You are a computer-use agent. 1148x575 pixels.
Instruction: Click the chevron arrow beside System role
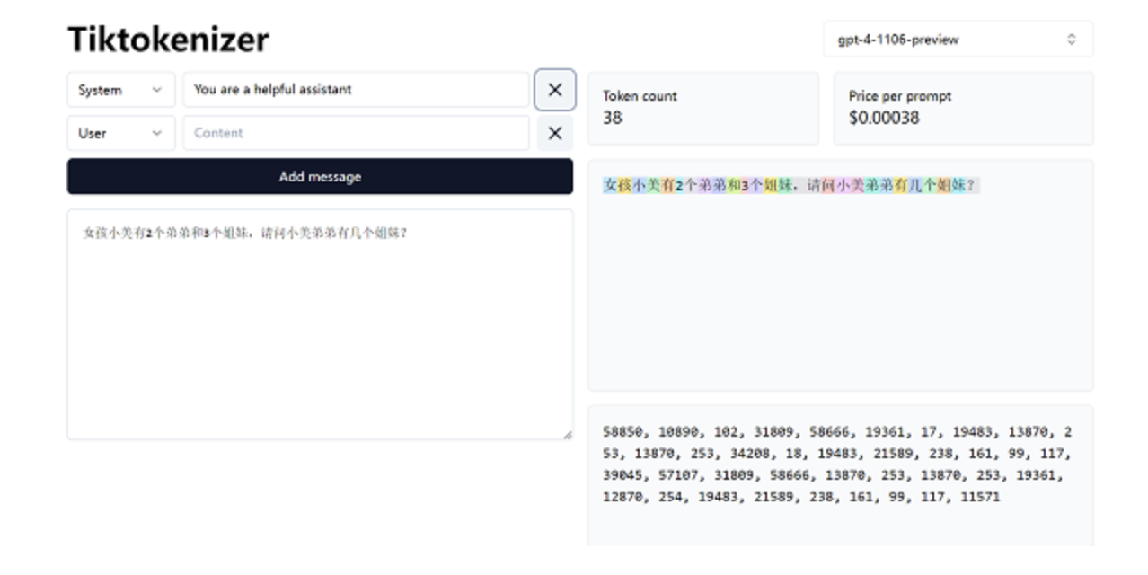157,90
